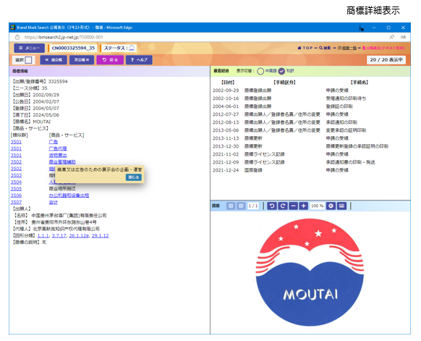Select the 和訳 radio button
Screen dimensions: 421x341
coord(281,71)
